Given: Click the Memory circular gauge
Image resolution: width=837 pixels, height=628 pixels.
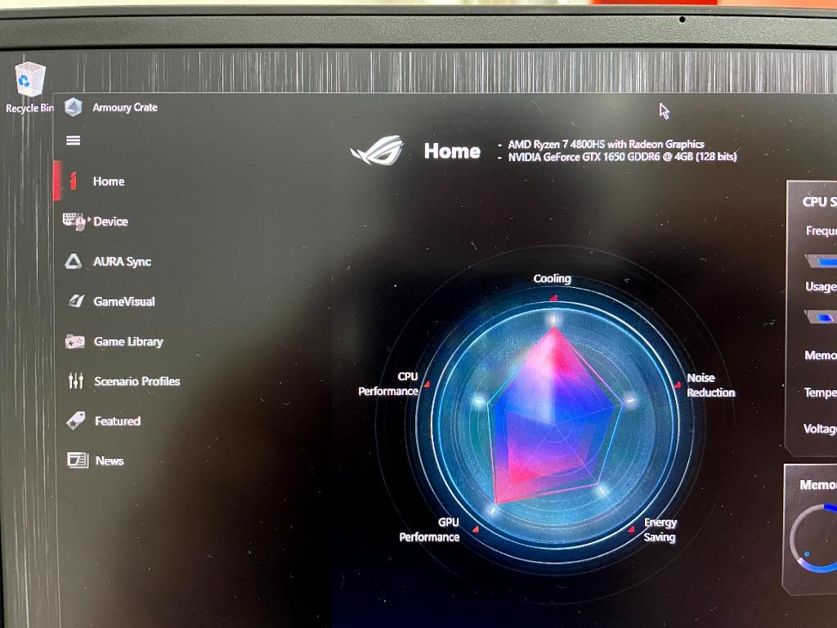Looking at the screenshot, I should coord(813,538).
